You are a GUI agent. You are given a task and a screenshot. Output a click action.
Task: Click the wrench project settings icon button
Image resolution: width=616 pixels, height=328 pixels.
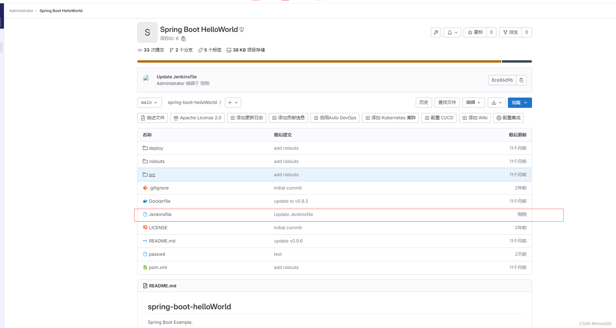coord(436,32)
